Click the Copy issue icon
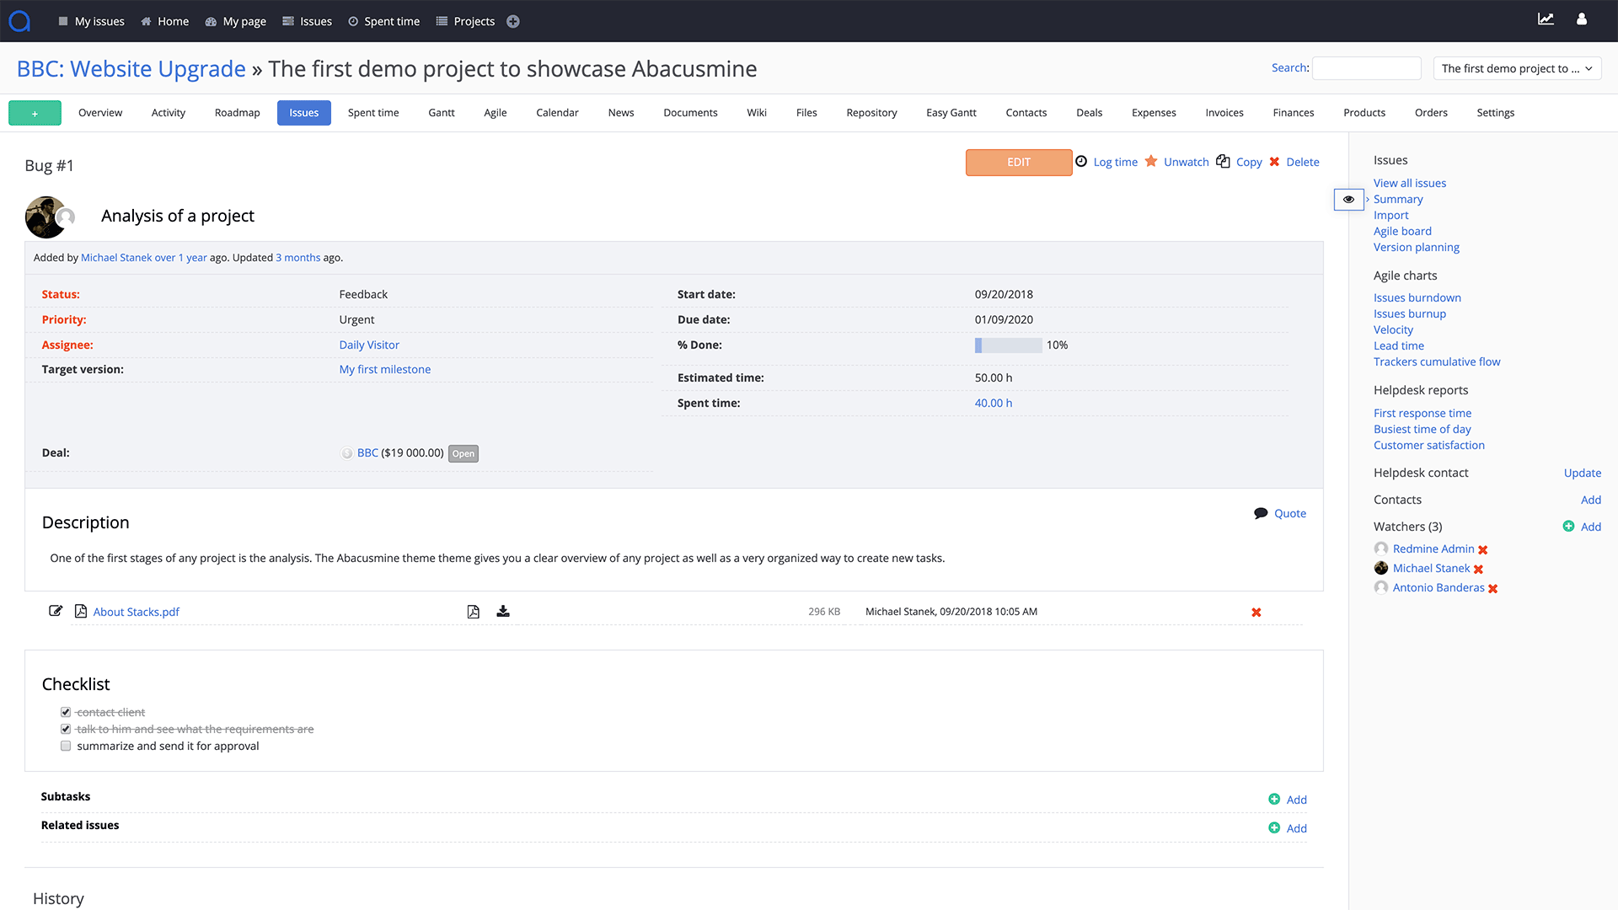 tap(1224, 161)
